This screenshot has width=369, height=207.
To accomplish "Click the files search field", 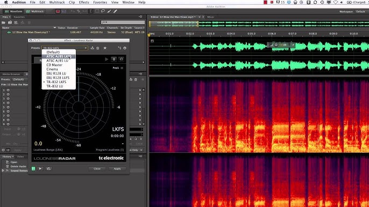I will (x=123, y=22).
